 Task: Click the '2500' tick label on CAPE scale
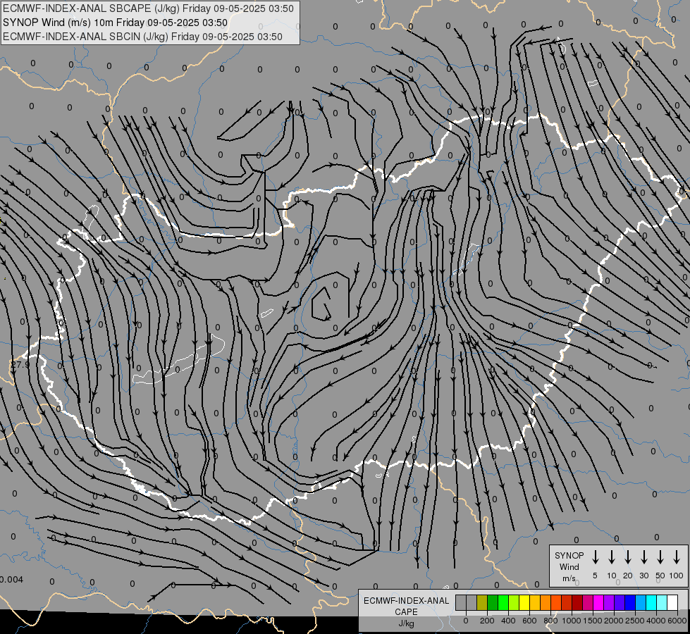(635, 621)
